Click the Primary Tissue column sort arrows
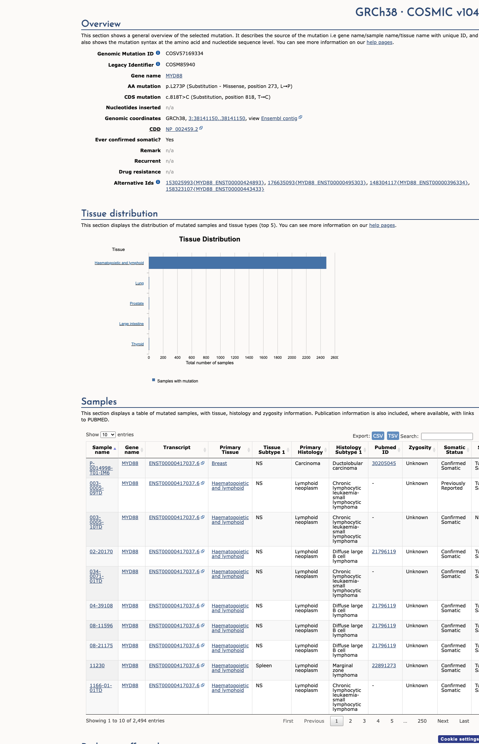The width and height of the screenshot is (479, 744). (249, 450)
